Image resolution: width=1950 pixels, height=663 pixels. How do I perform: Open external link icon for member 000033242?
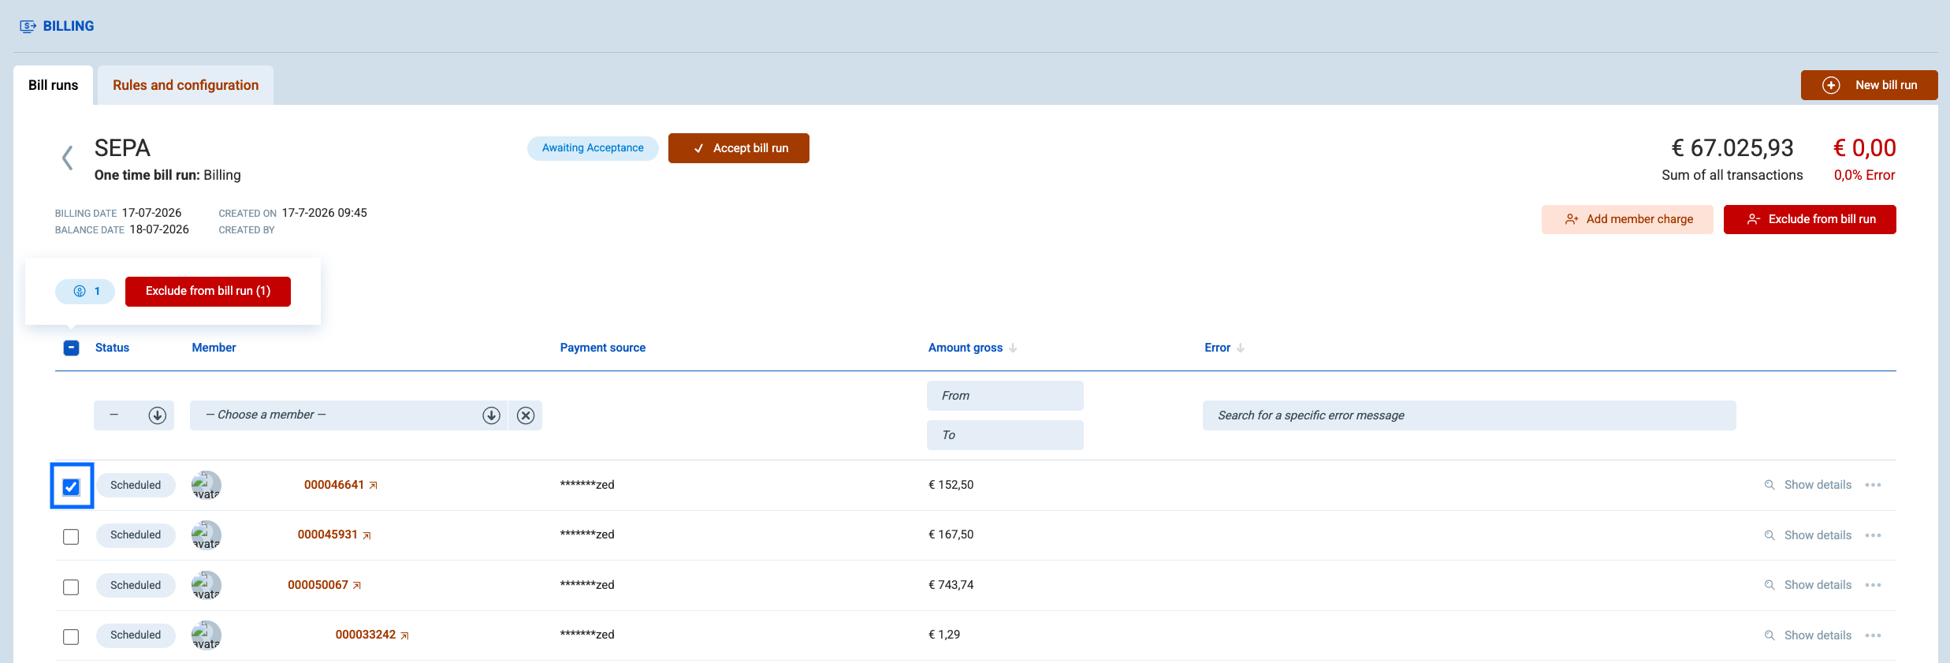(x=404, y=635)
